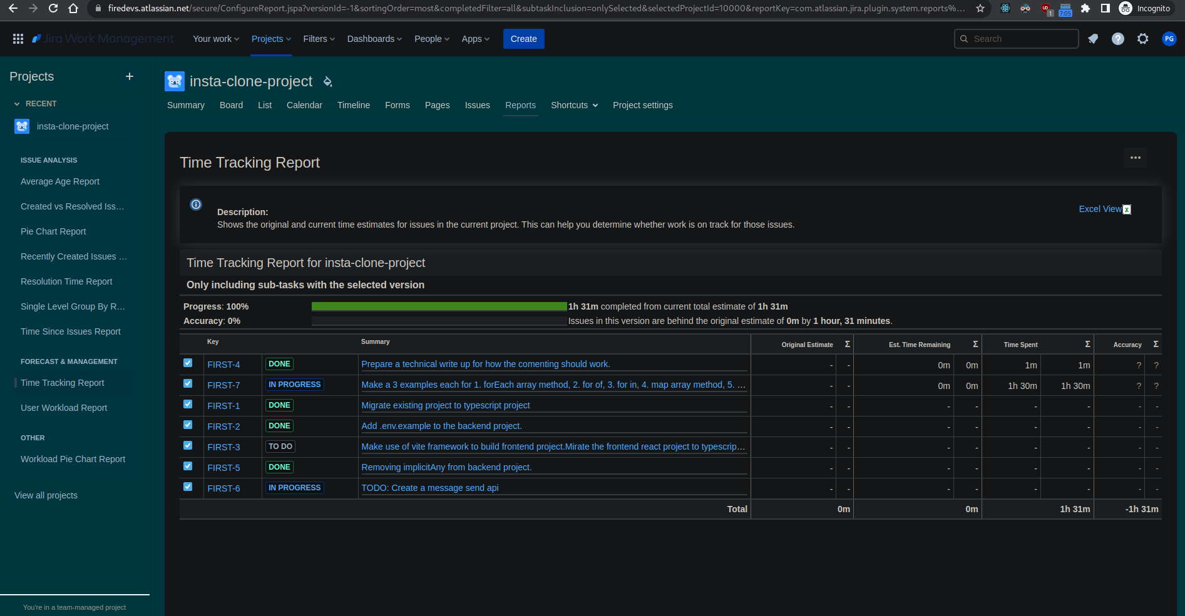Reload the page with refresh icon
This screenshot has width=1185, height=616.
pyautogui.click(x=53, y=8)
